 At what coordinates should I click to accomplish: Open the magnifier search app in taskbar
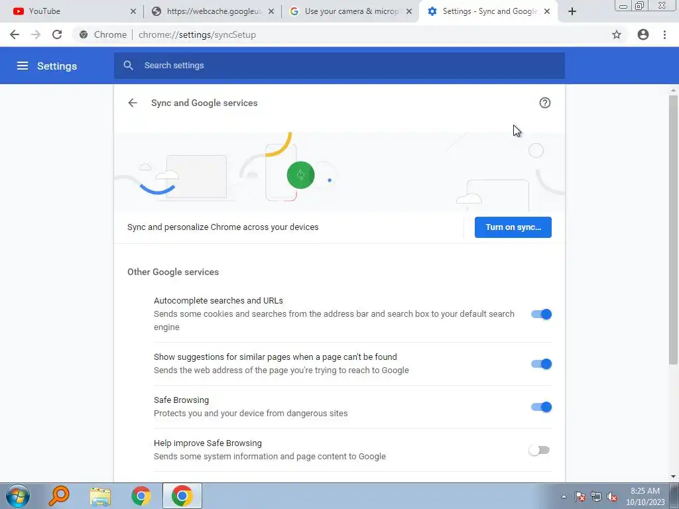point(59,496)
